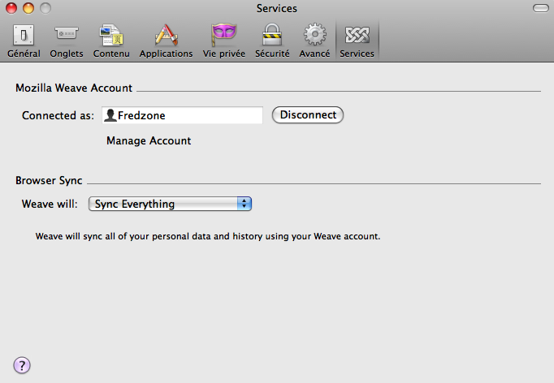Screen dimensions: 554x383
Task: Close the Services window with red button
Action: coord(11,8)
